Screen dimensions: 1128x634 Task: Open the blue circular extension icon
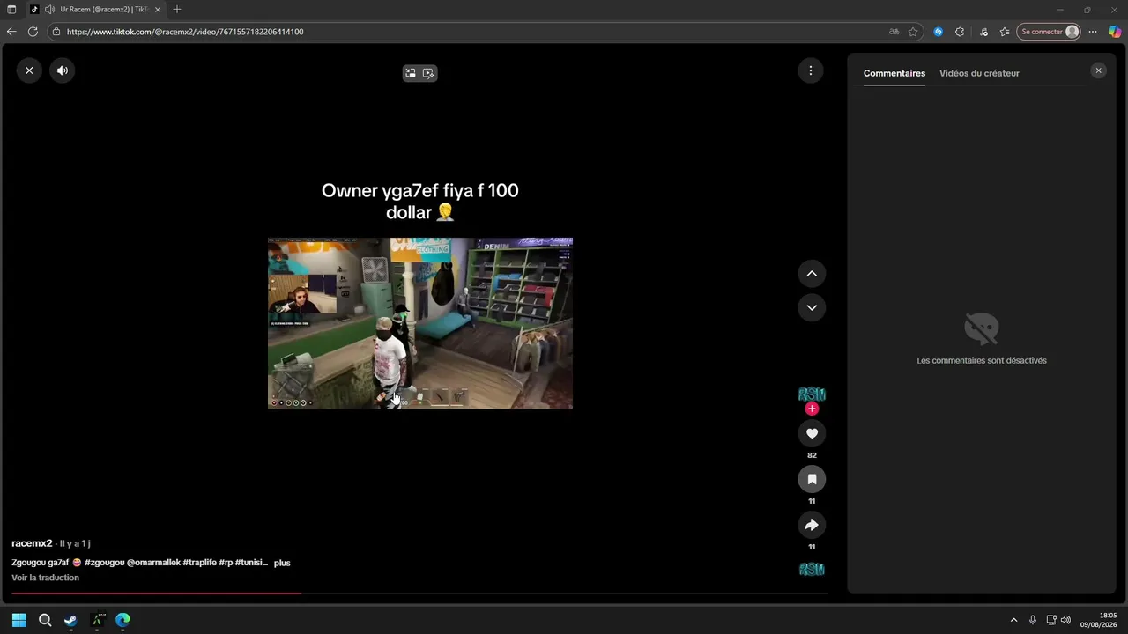coord(939,32)
